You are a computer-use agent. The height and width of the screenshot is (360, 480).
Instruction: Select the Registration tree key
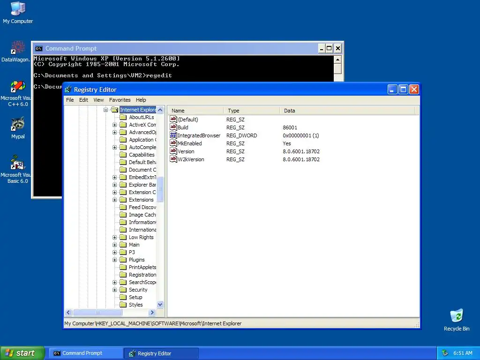click(142, 275)
